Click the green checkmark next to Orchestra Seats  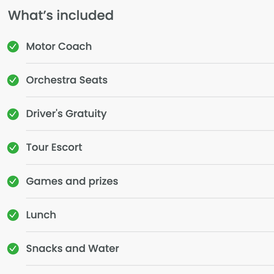13,80
